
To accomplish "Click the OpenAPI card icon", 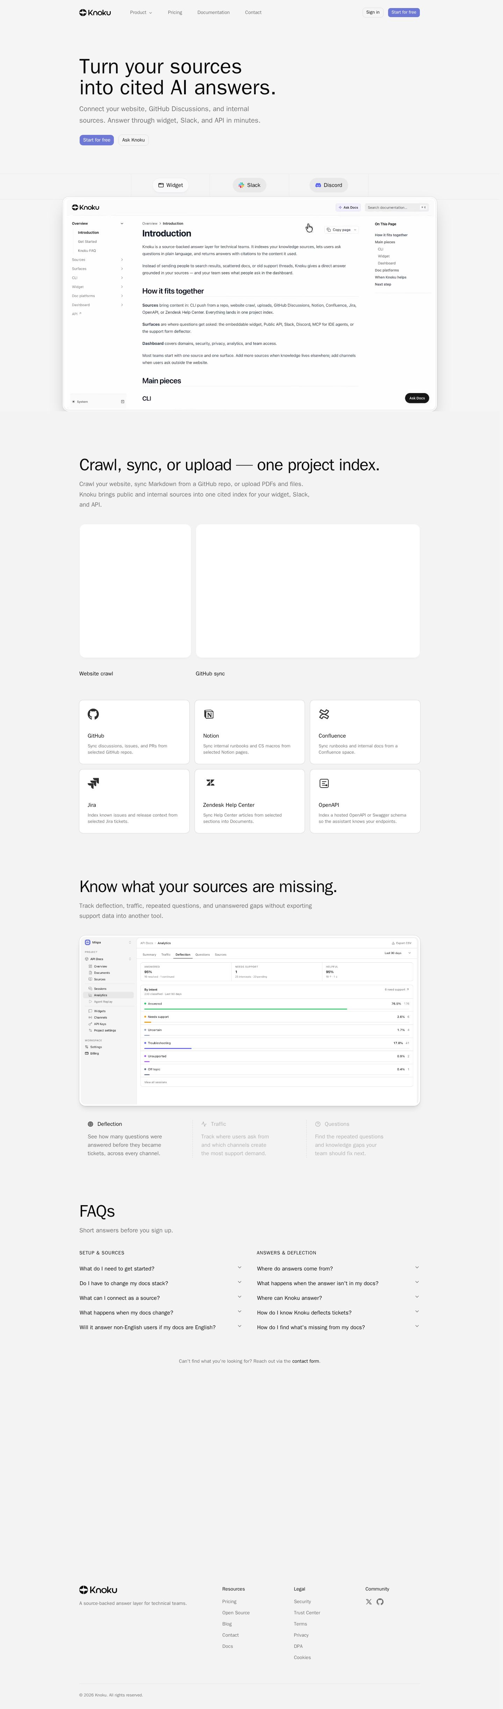I will tap(324, 783).
